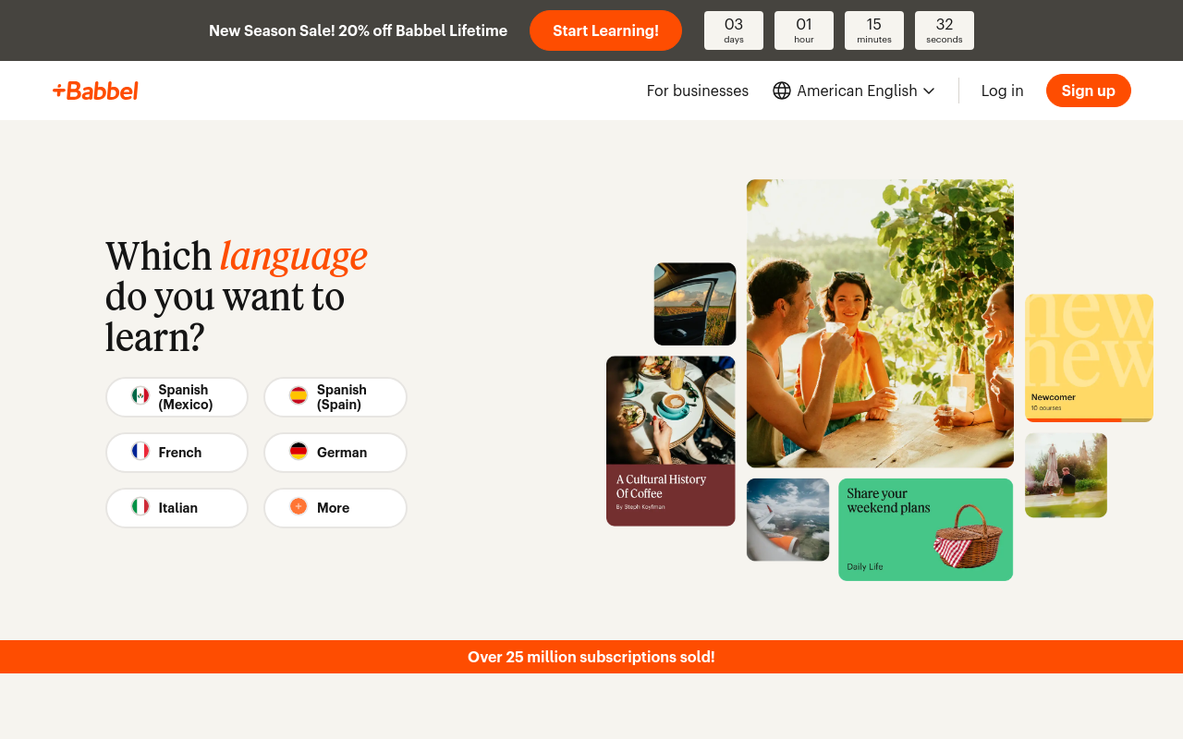Screen dimensions: 1183x739
Task: Click the Italian flag icon
Action: coord(140,507)
